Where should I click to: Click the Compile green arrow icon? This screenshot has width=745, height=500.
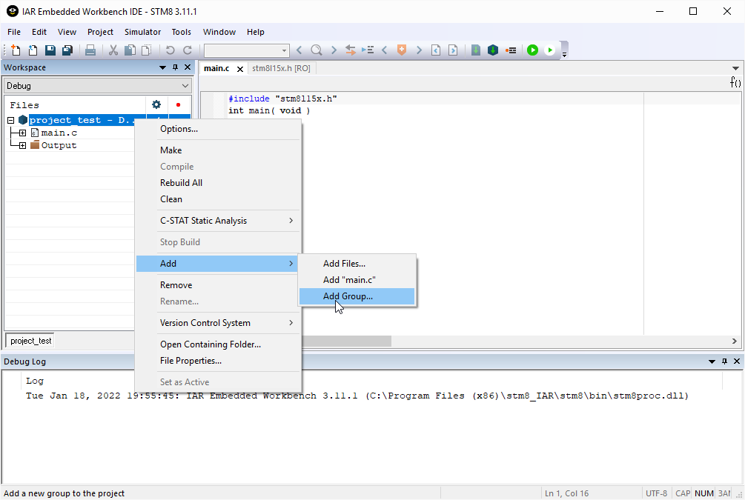click(476, 50)
